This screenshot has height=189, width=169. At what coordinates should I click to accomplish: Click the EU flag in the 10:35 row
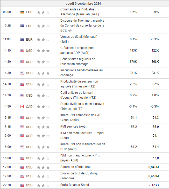tap(22, 26)
